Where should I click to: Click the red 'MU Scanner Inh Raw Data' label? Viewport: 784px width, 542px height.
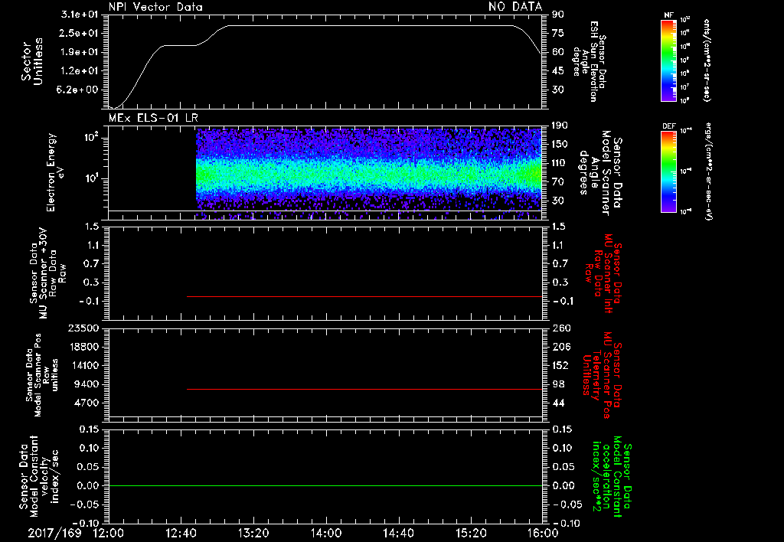tap(604, 273)
